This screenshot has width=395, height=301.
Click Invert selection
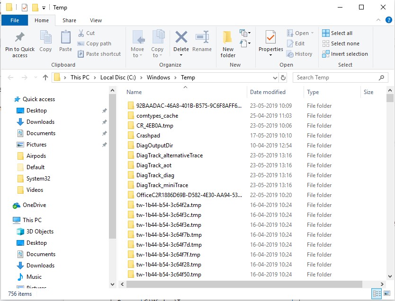345,54
